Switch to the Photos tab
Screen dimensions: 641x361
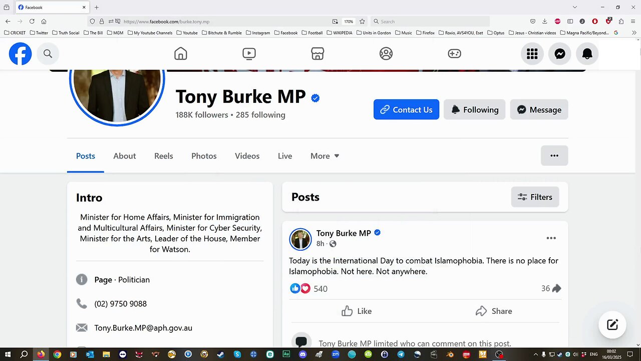click(204, 156)
